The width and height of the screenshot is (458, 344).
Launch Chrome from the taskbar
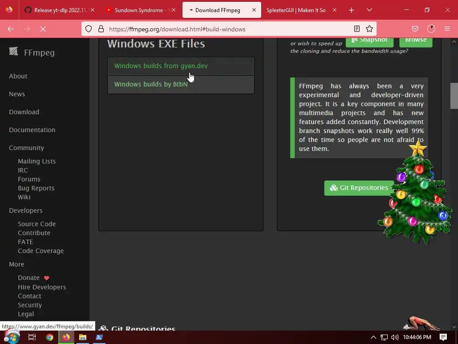tap(50, 337)
